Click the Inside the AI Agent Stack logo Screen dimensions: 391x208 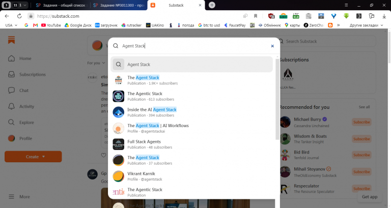[x=118, y=112]
